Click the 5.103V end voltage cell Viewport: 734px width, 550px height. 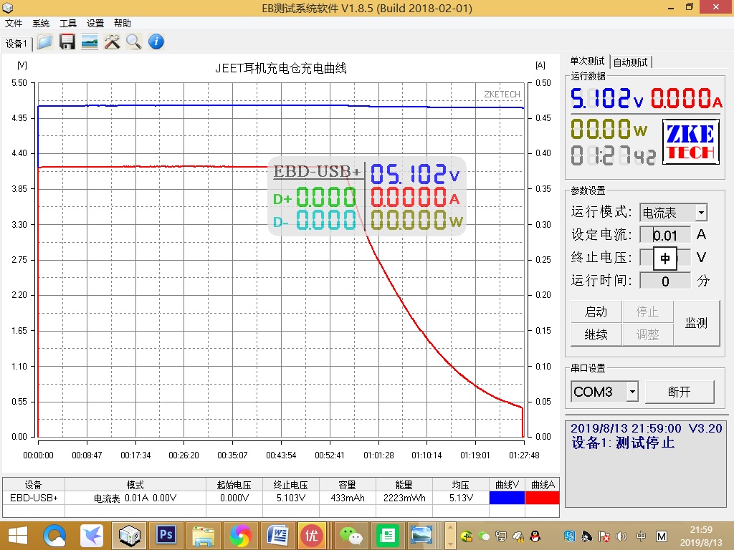291,498
